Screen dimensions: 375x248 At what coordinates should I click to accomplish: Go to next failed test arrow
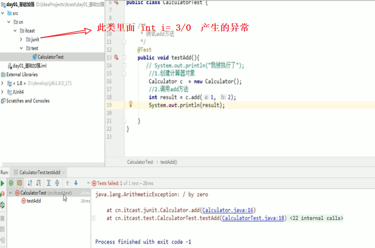pos(76,183)
